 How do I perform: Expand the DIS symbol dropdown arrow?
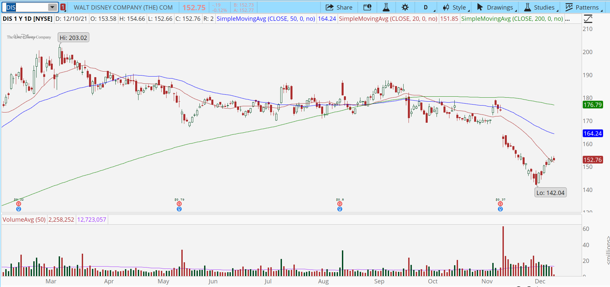coord(52,7)
